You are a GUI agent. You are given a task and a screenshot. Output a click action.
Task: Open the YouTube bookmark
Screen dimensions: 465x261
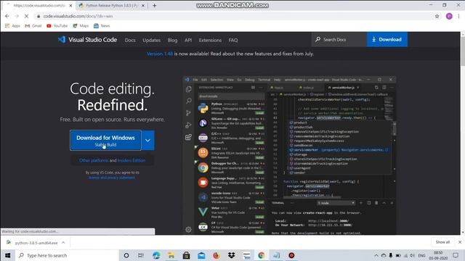pos(57,26)
